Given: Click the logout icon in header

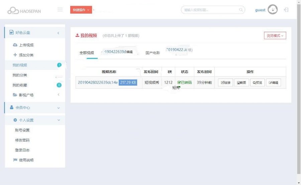Looking at the screenshot, I should coord(286,10).
